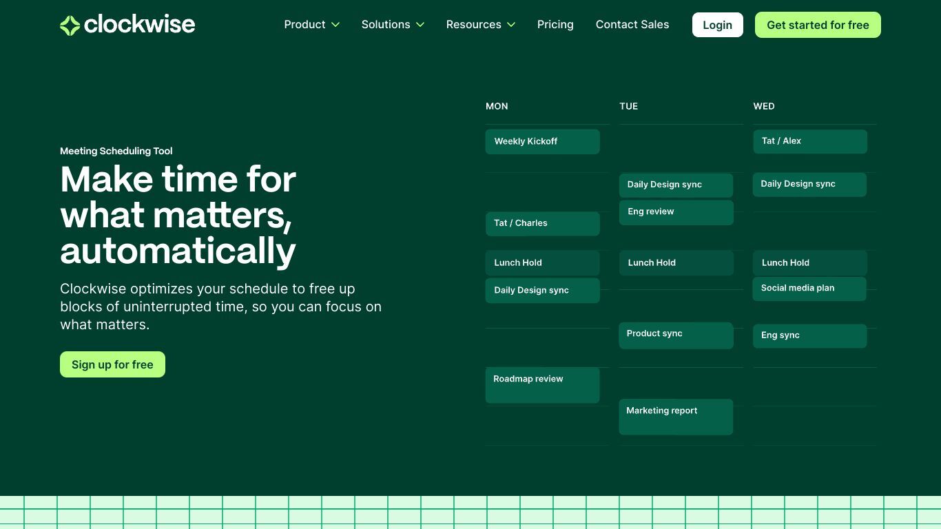Expand the Solutions dropdown chevron

pos(420,25)
